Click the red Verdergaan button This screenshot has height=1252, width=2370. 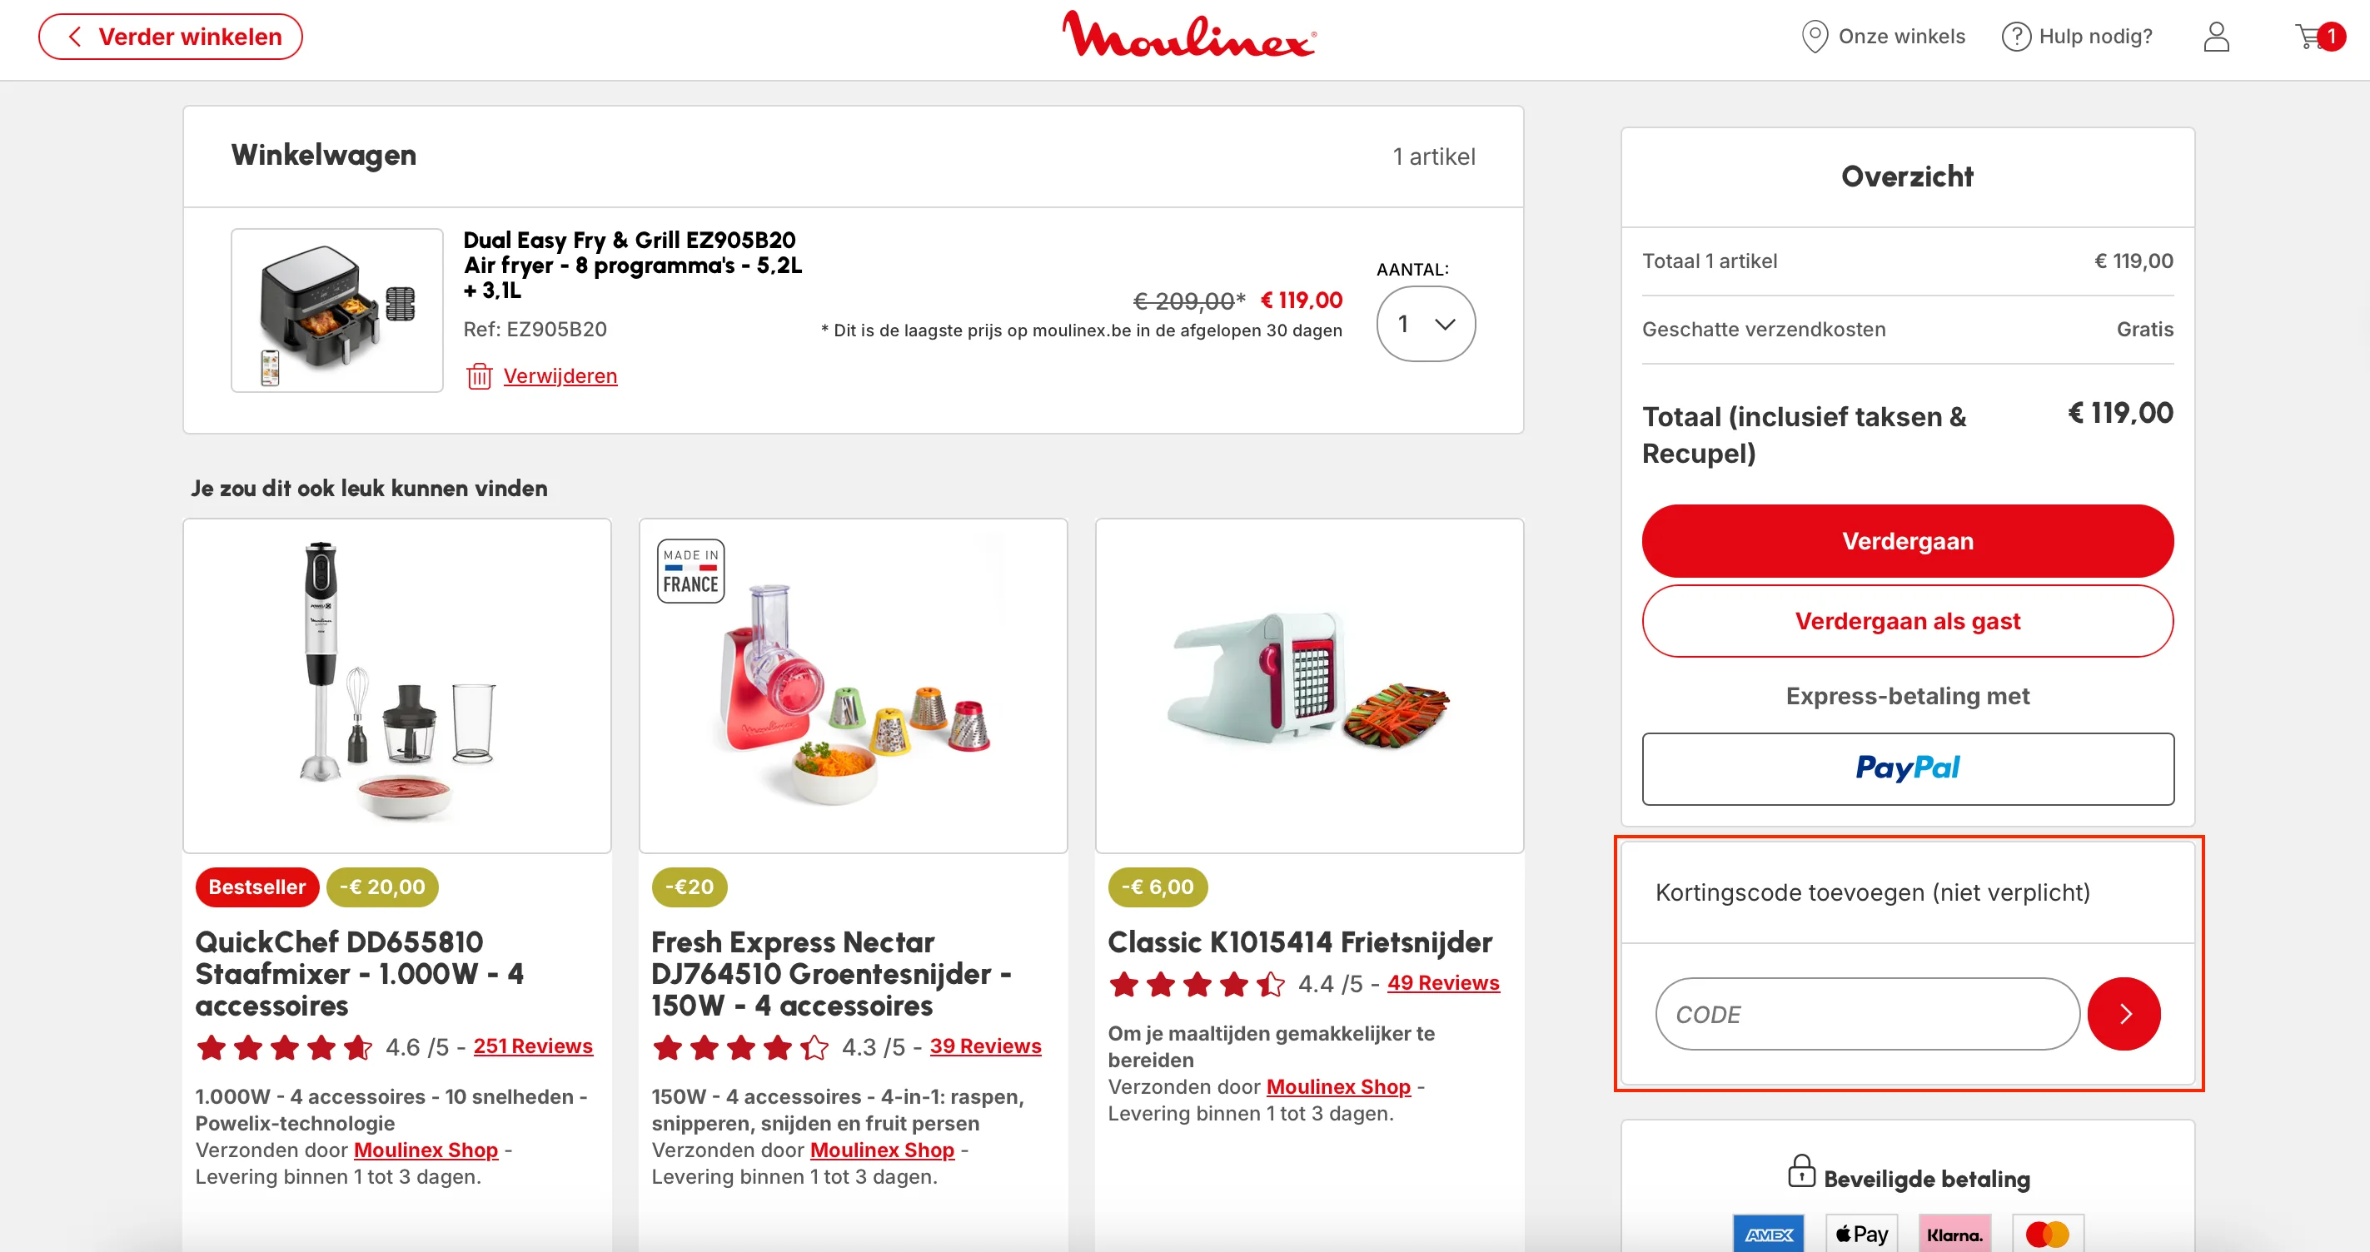tap(1907, 541)
